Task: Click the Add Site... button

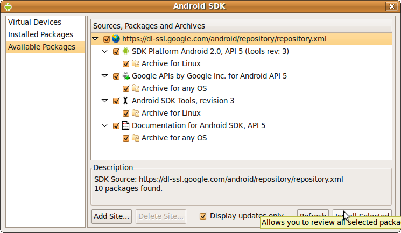Action: pyautogui.click(x=111, y=216)
